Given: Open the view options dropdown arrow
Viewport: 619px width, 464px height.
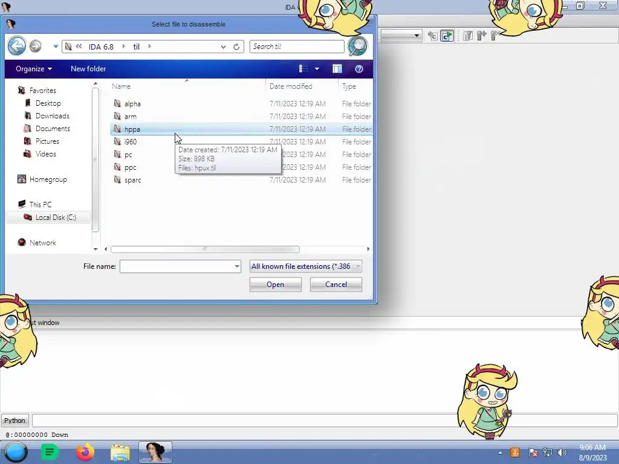Looking at the screenshot, I should (317, 69).
